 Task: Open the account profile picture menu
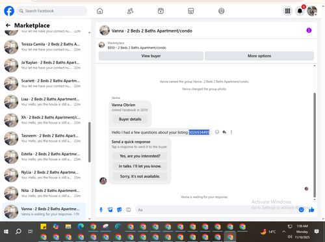(312, 11)
